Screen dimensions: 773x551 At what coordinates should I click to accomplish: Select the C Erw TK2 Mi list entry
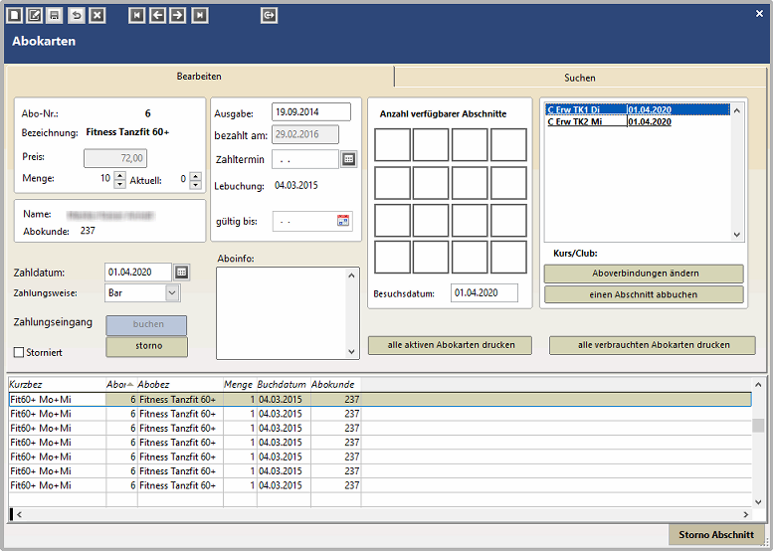[638, 121]
